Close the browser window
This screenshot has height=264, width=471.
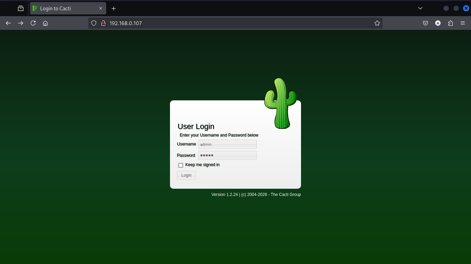[466, 8]
